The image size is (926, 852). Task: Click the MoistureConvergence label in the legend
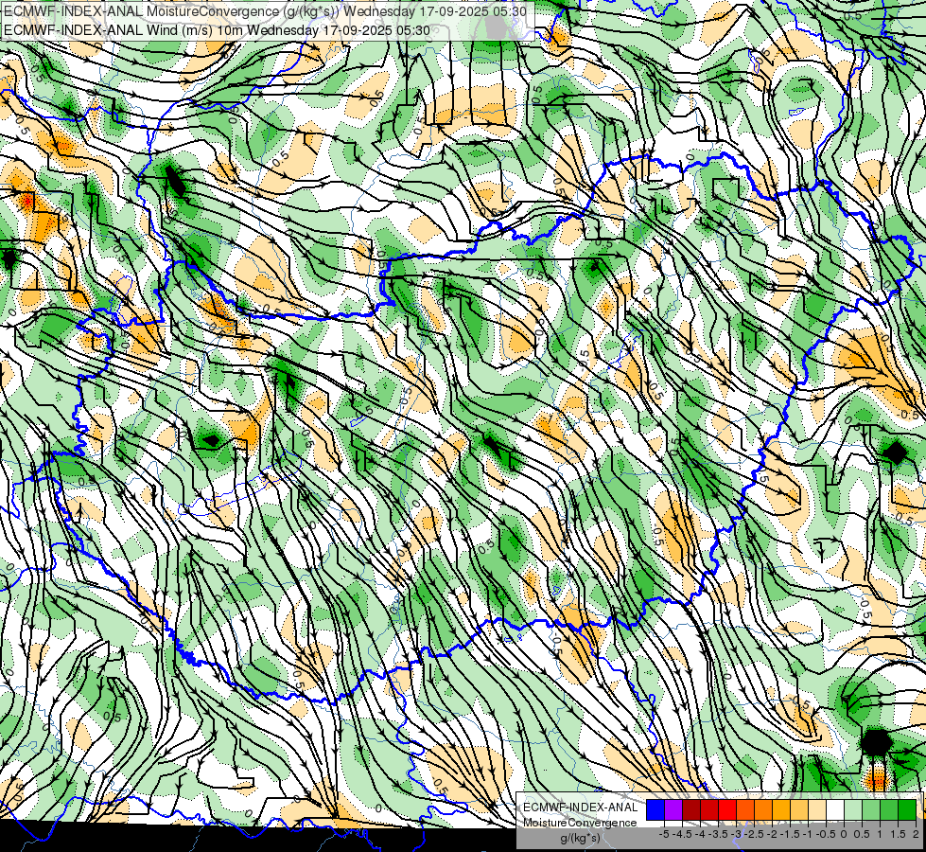581,823
